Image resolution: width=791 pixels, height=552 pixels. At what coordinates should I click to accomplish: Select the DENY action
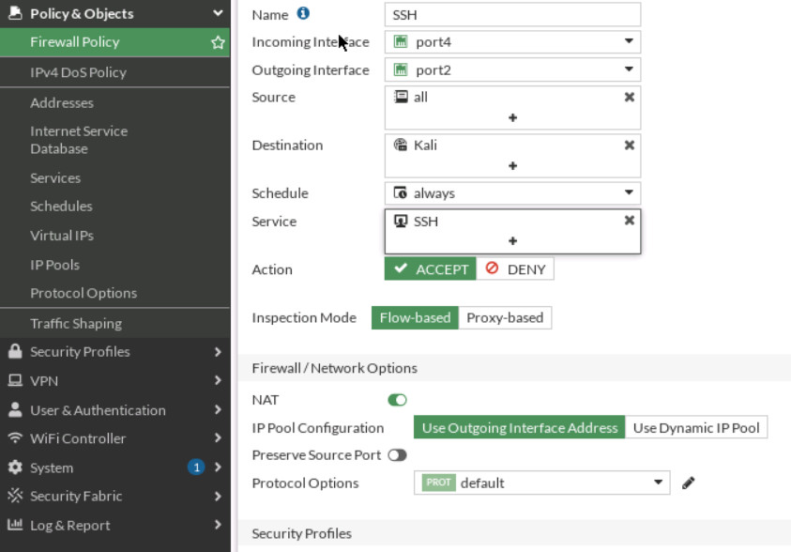pyautogui.click(x=515, y=269)
